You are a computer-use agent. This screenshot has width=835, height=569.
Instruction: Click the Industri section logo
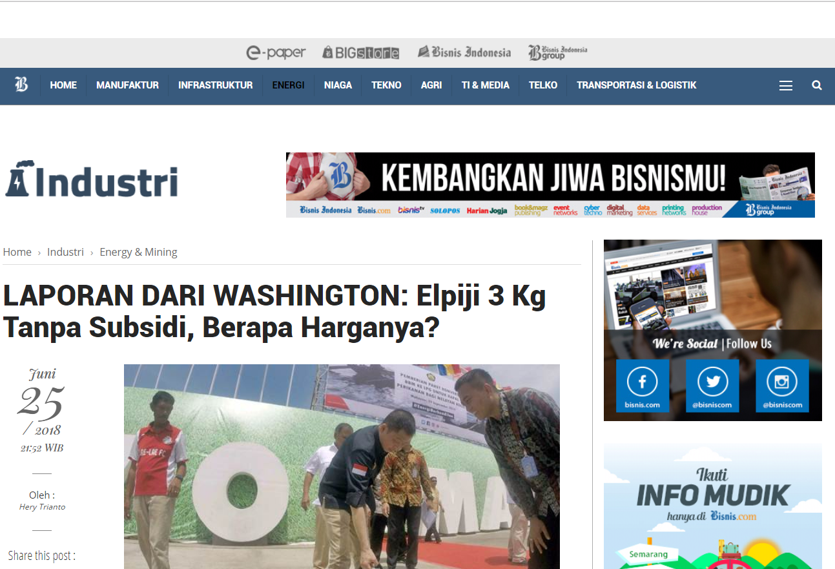[x=92, y=180]
